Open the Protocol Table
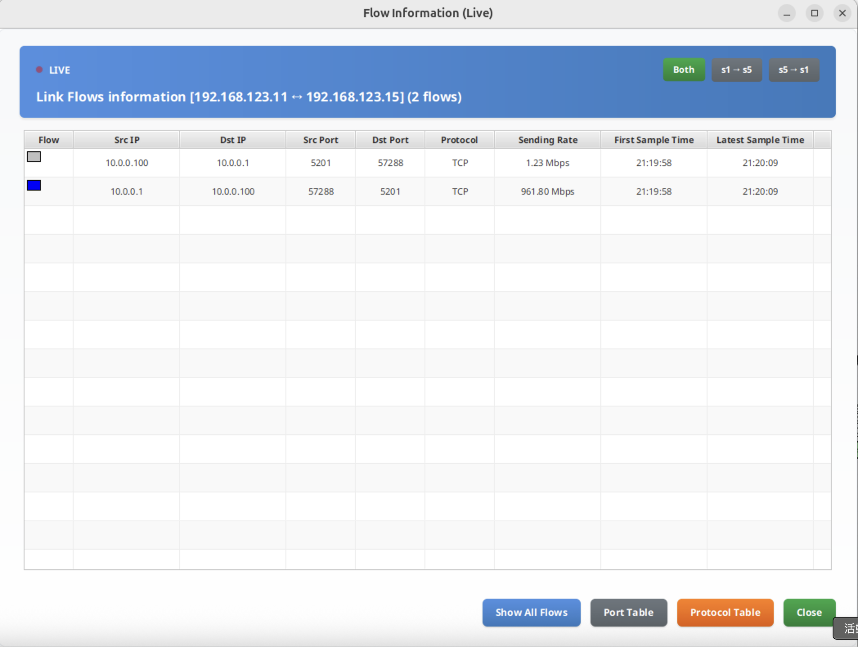The width and height of the screenshot is (858, 647). (x=725, y=612)
